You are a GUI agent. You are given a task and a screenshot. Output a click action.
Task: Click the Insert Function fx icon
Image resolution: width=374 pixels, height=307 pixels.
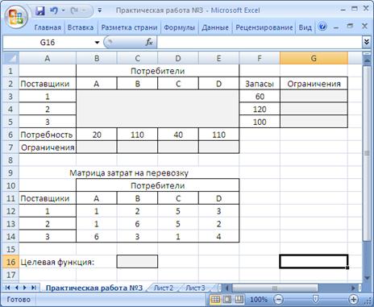pos(148,42)
